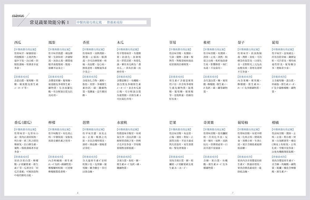
Task: Click page number 6 at the bottom
Action: pyautogui.click(x=77, y=193)
